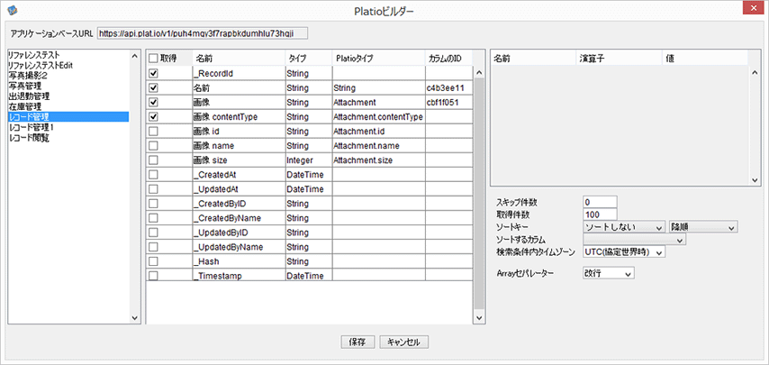Select 出退勤管理 in the app list
The height and width of the screenshot is (365, 769).
pyautogui.click(x=68, y=96)
